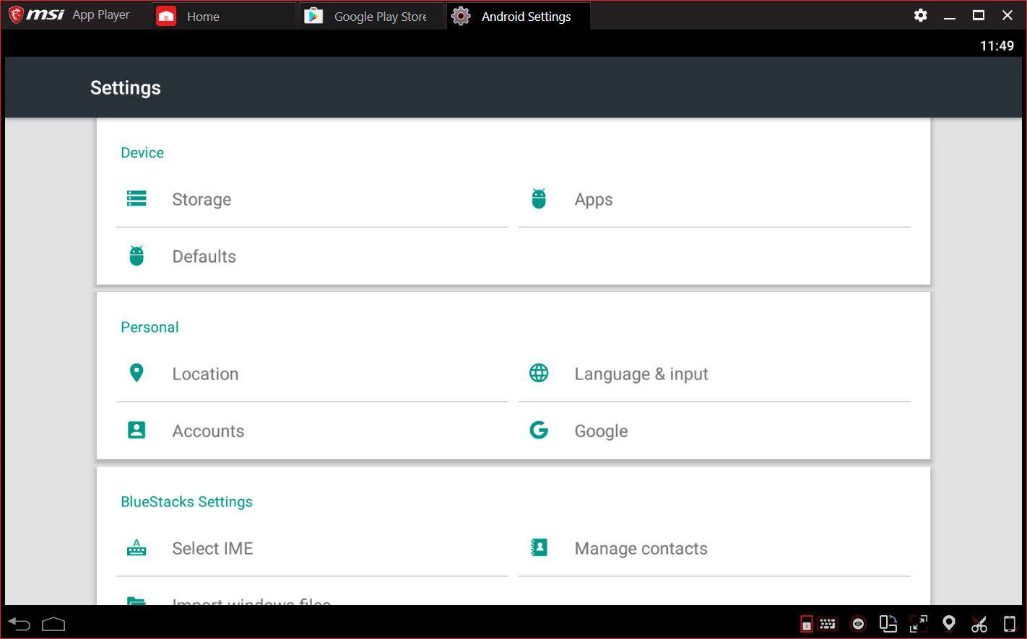Open Language & input globe icon
This screenshot has height=639, width=1027.
pos(539,373)
